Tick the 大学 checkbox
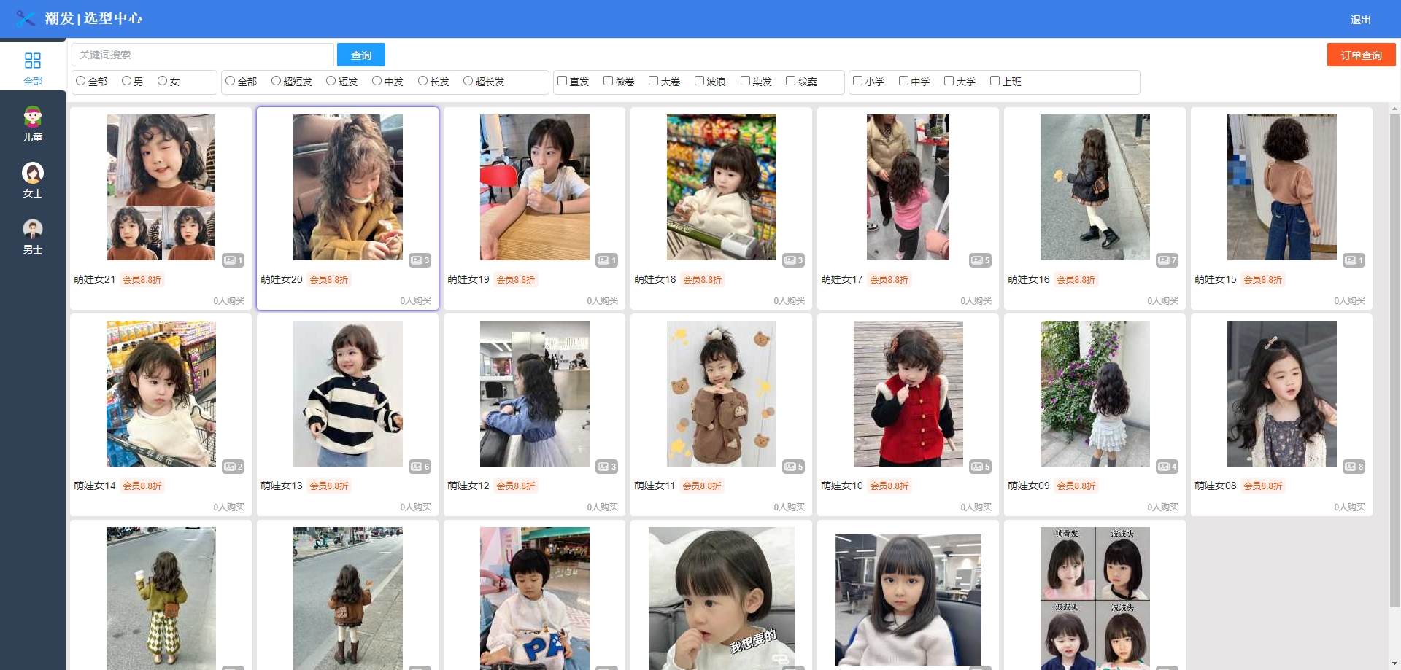 click(x=949, y=81)
